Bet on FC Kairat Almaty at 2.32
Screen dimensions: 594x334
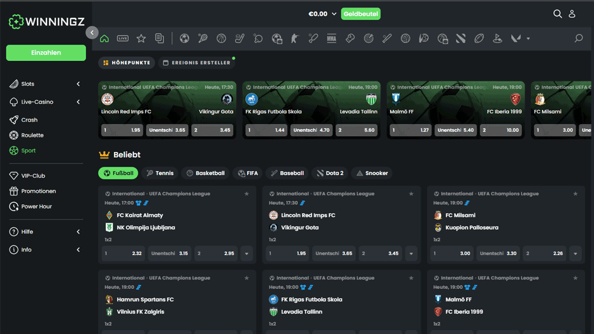tap(123, 253)
